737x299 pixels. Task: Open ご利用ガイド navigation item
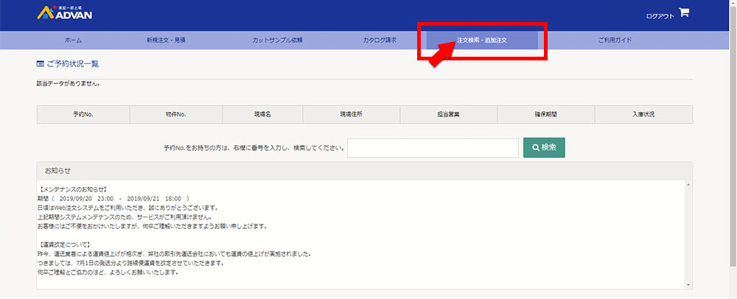(615, 40)
